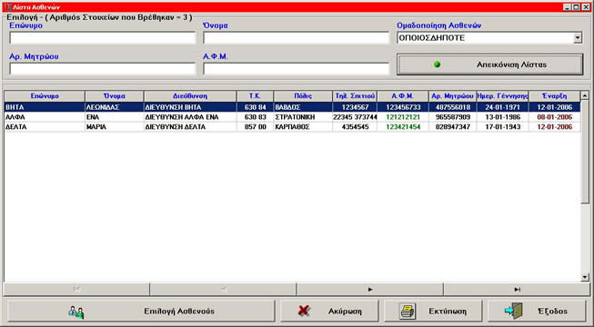Select the ΒΗΤΑ patient row
Screen dimensions: 594x327
292,107
